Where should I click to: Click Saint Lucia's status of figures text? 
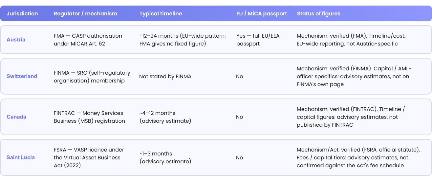pyautogui.click(x=358, y=157)
